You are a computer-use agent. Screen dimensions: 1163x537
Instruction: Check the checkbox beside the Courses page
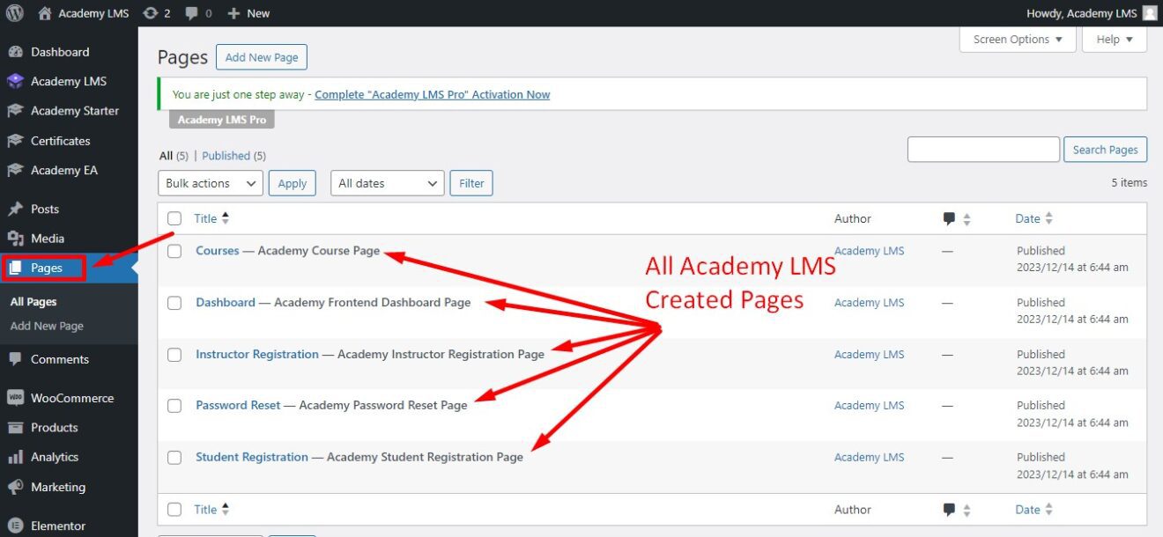pyautogui.click(x=174, y=251)
